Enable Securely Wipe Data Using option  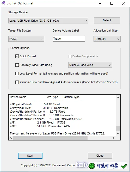[x=17, y=65]
